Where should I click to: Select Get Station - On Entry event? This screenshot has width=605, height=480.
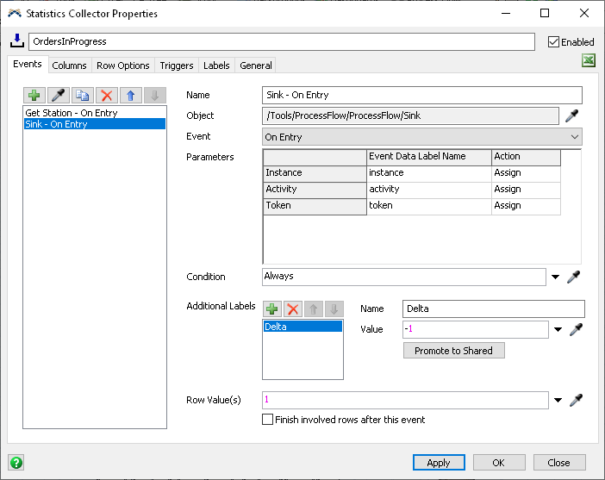coord(72,113)
